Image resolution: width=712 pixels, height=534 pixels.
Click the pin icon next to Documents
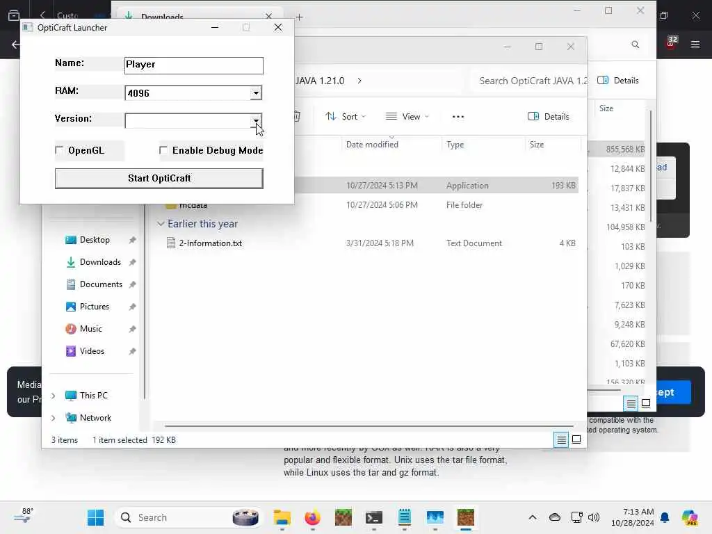(132, 284)
